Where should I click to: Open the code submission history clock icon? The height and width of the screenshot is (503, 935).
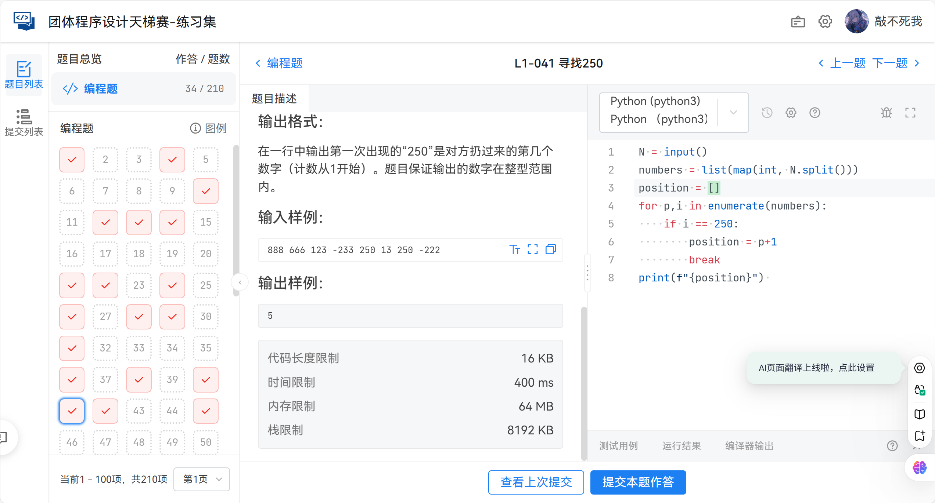click(767, 113)
